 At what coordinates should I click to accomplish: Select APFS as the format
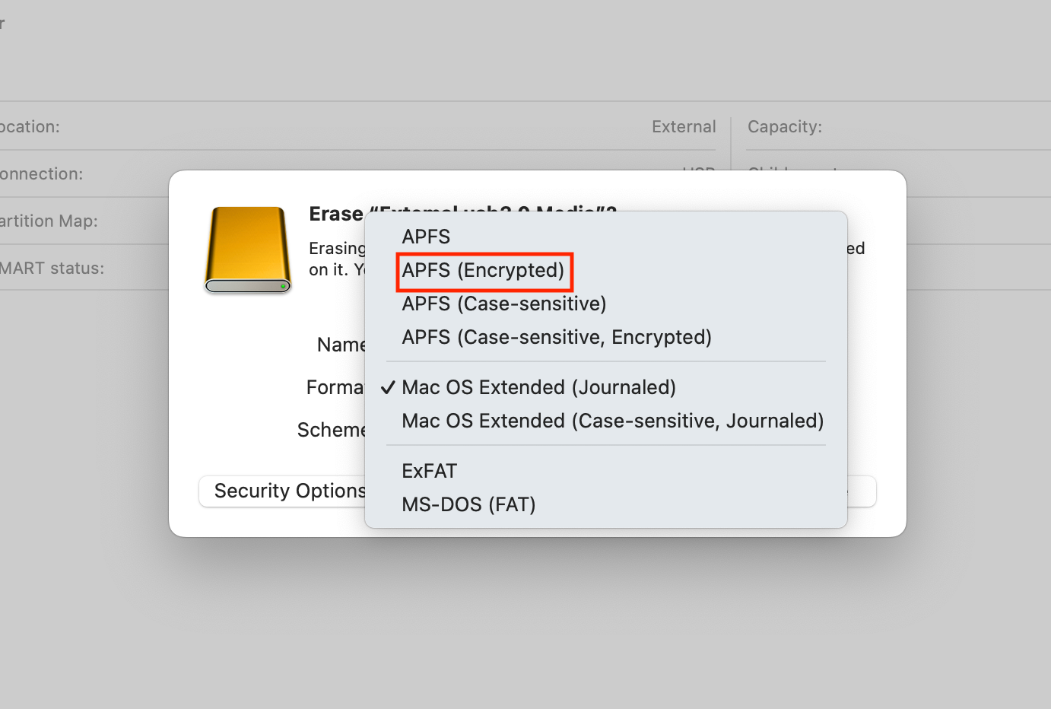426,237
